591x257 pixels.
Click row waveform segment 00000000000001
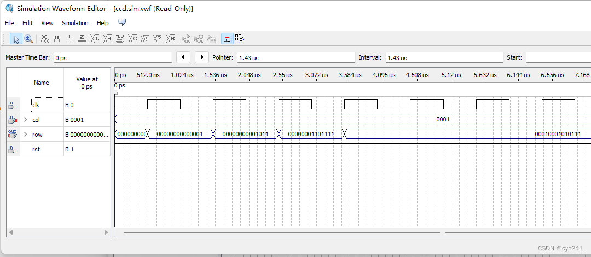[x=180, y=134]
